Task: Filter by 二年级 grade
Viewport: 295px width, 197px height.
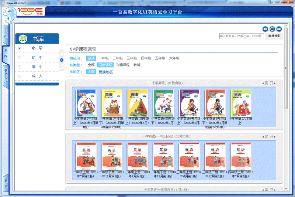Action: [x=118, y=58]
